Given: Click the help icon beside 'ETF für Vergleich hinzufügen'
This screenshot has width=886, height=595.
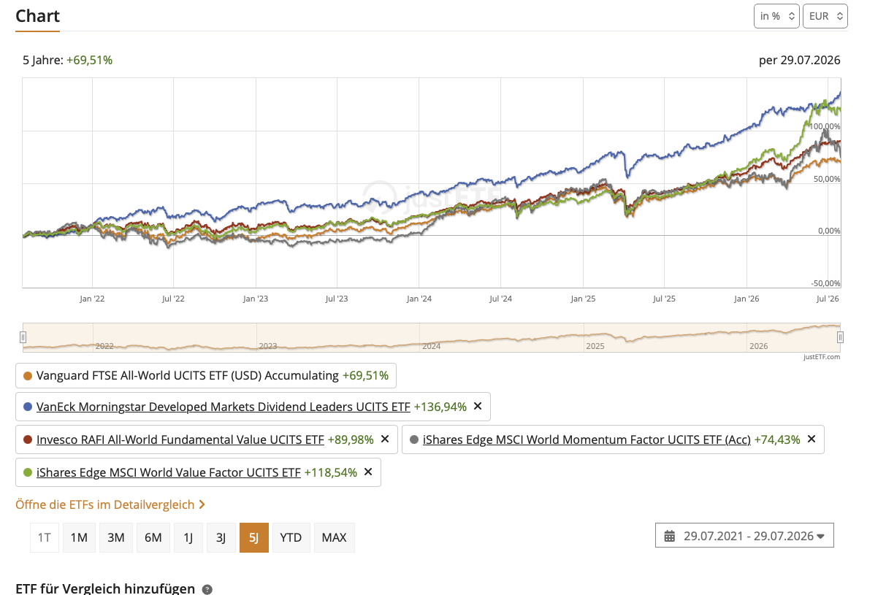Looking at the screenshot, I should pos(207,589).
